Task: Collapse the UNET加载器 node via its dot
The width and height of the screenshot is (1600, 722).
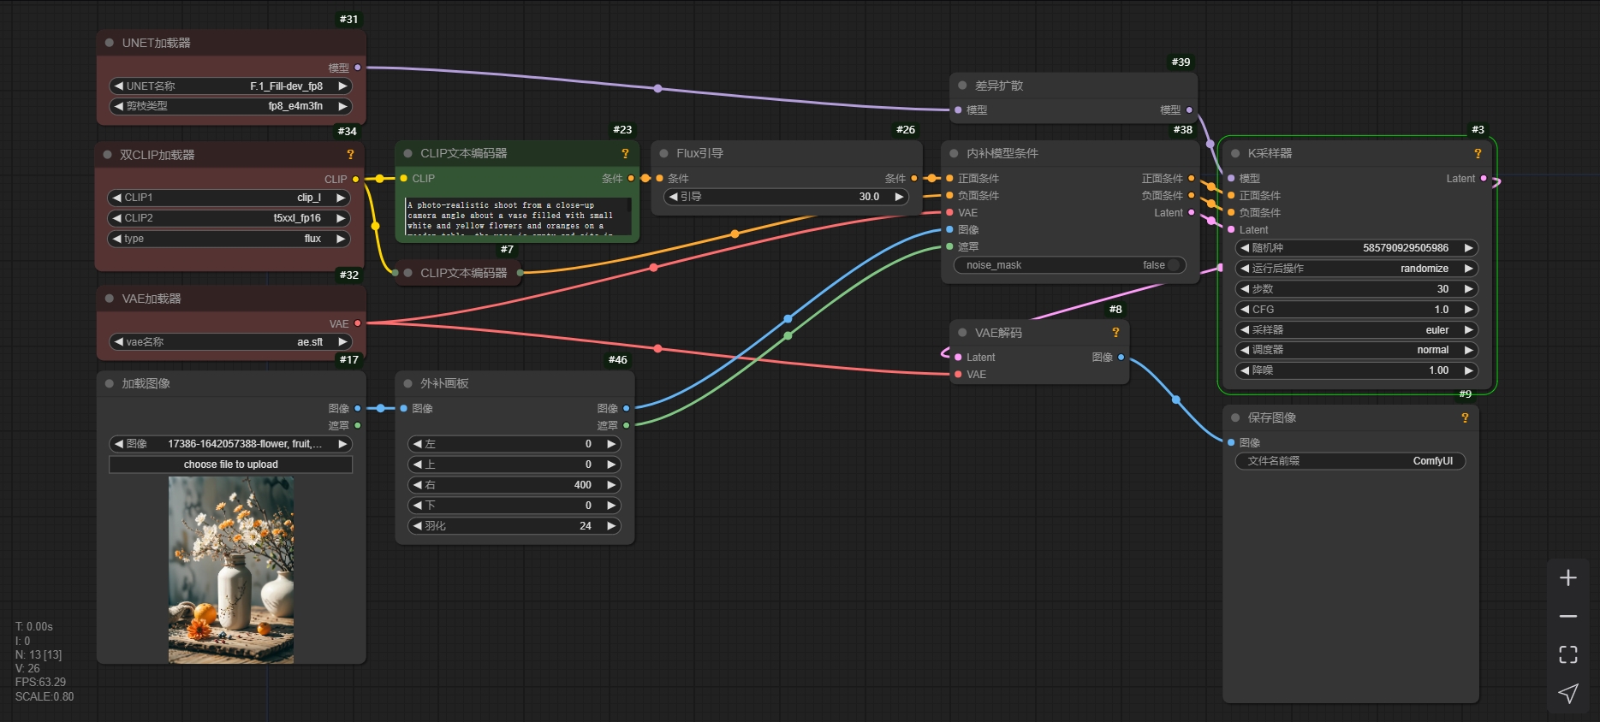Action: (110, 43)
